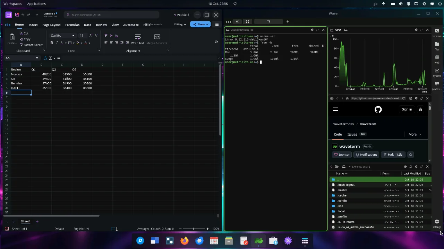444x249 pixels.
Task: Toggle centre horizontal alignment
Action: pos(111,43)
